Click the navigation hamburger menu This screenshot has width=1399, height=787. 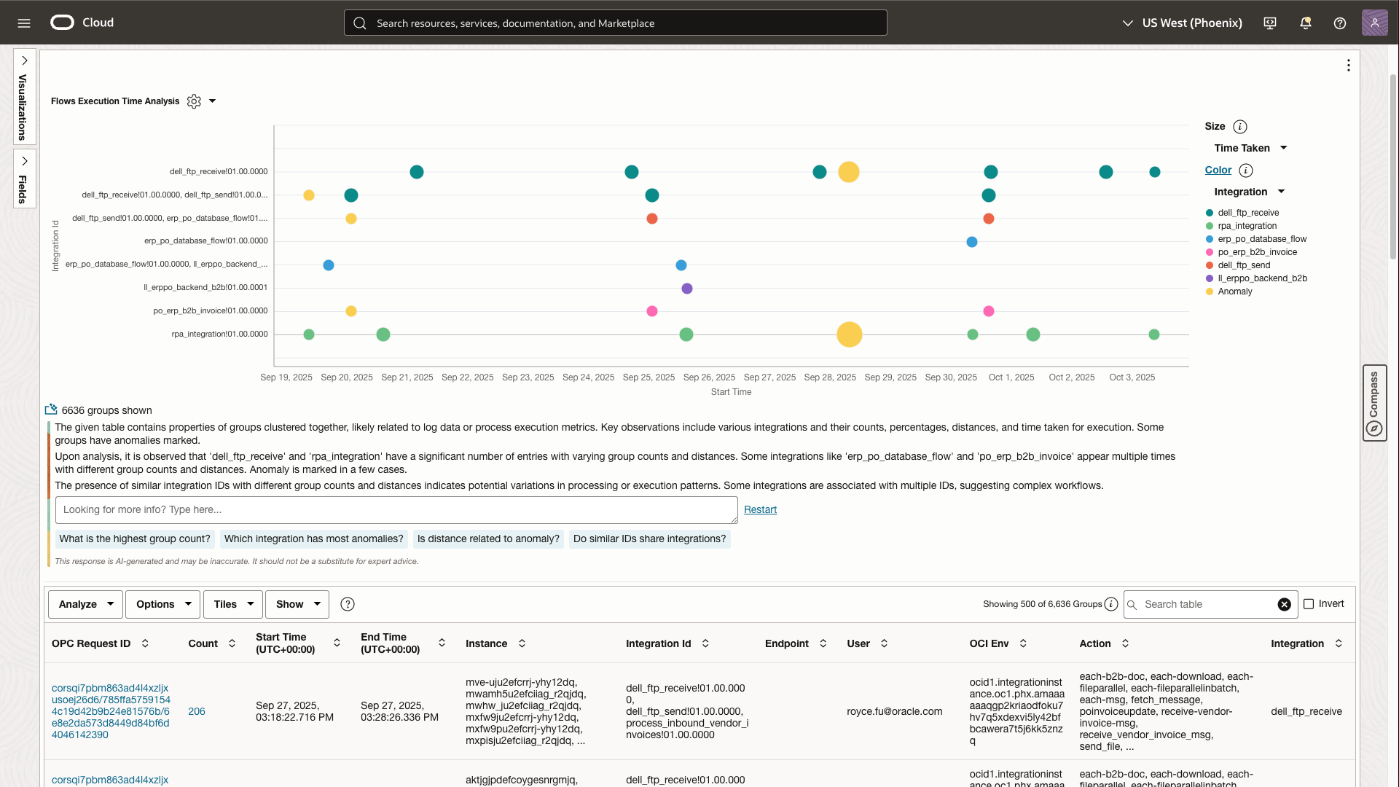click(x=24, y=23)
